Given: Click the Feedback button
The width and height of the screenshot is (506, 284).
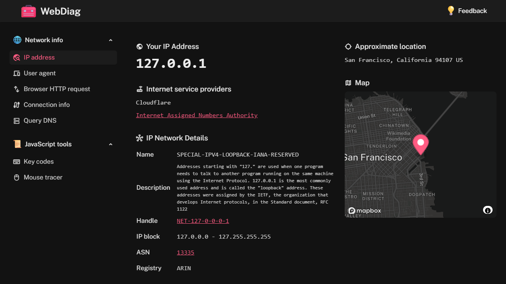Looking at the screenshot, I should click(x=467, y=11).
